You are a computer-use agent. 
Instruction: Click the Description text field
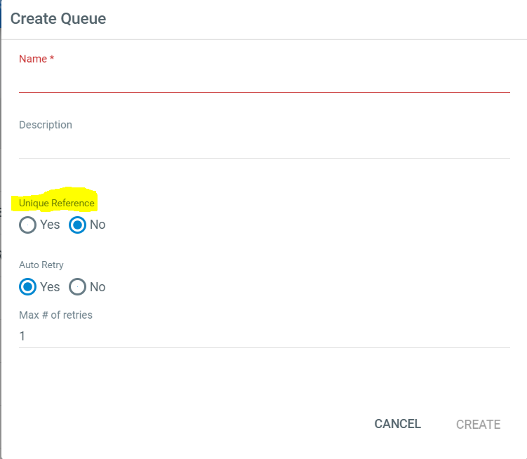tap(264, 146)
